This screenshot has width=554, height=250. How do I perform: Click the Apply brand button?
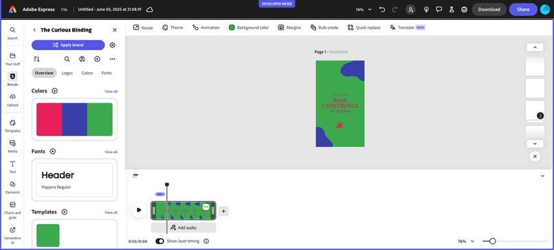(68, 45)
